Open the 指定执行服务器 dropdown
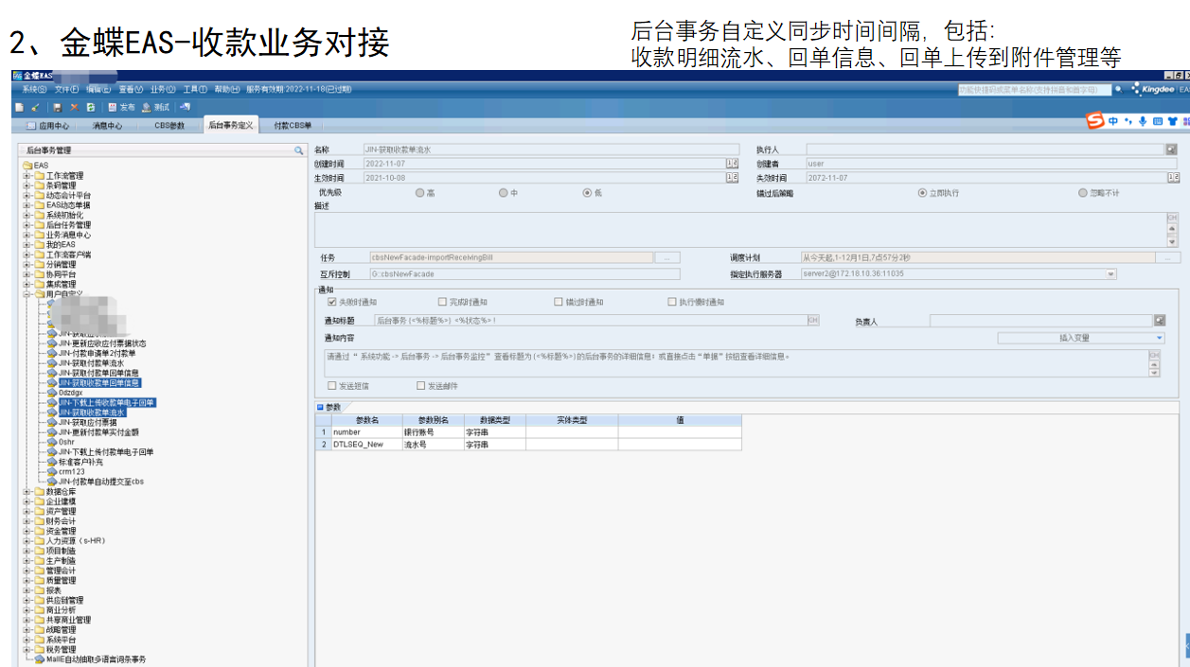 1110,274
